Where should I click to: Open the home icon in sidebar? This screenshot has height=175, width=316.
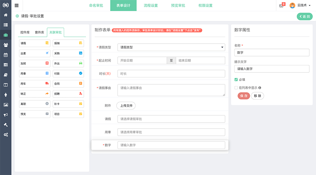click(x=6, y=15)
